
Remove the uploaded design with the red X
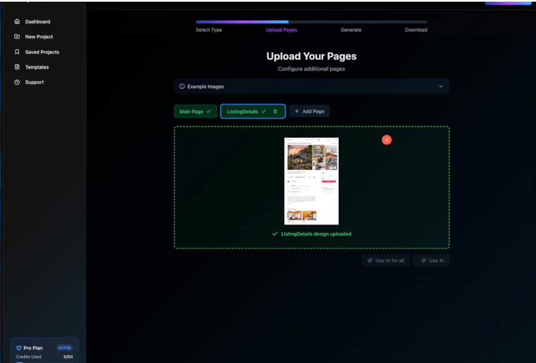pyautogui.click(x=386, y=139)
